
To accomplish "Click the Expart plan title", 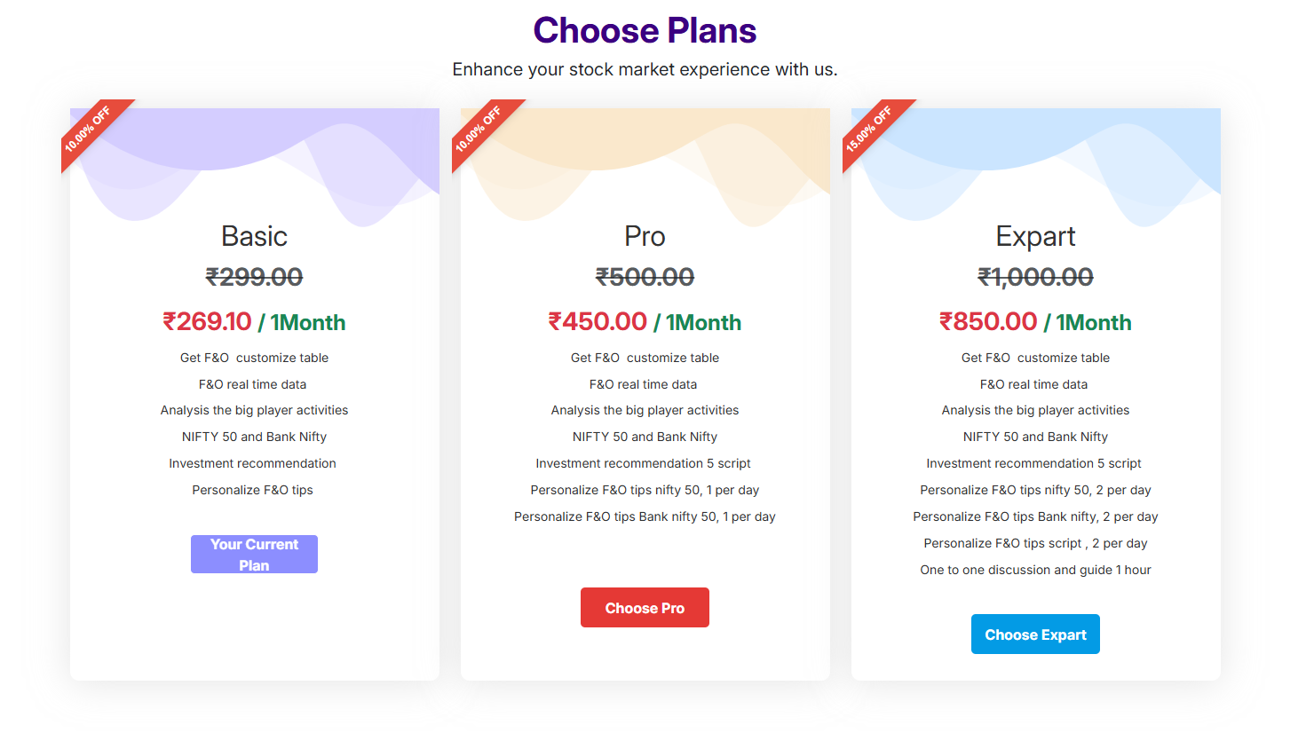I will click(x=1035, y=236).
